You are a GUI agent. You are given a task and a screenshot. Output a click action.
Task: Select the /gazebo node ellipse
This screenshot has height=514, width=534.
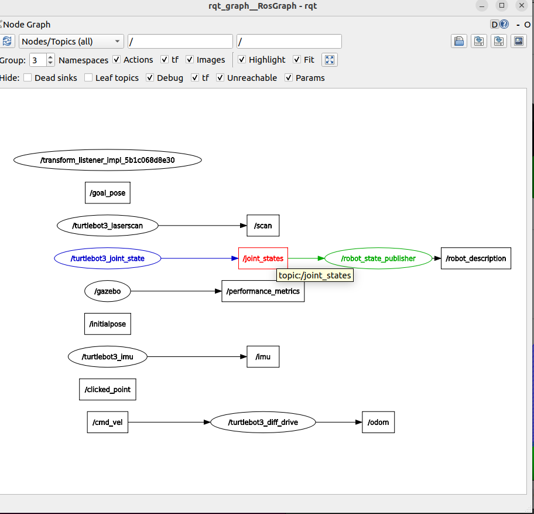click(108, 291)
